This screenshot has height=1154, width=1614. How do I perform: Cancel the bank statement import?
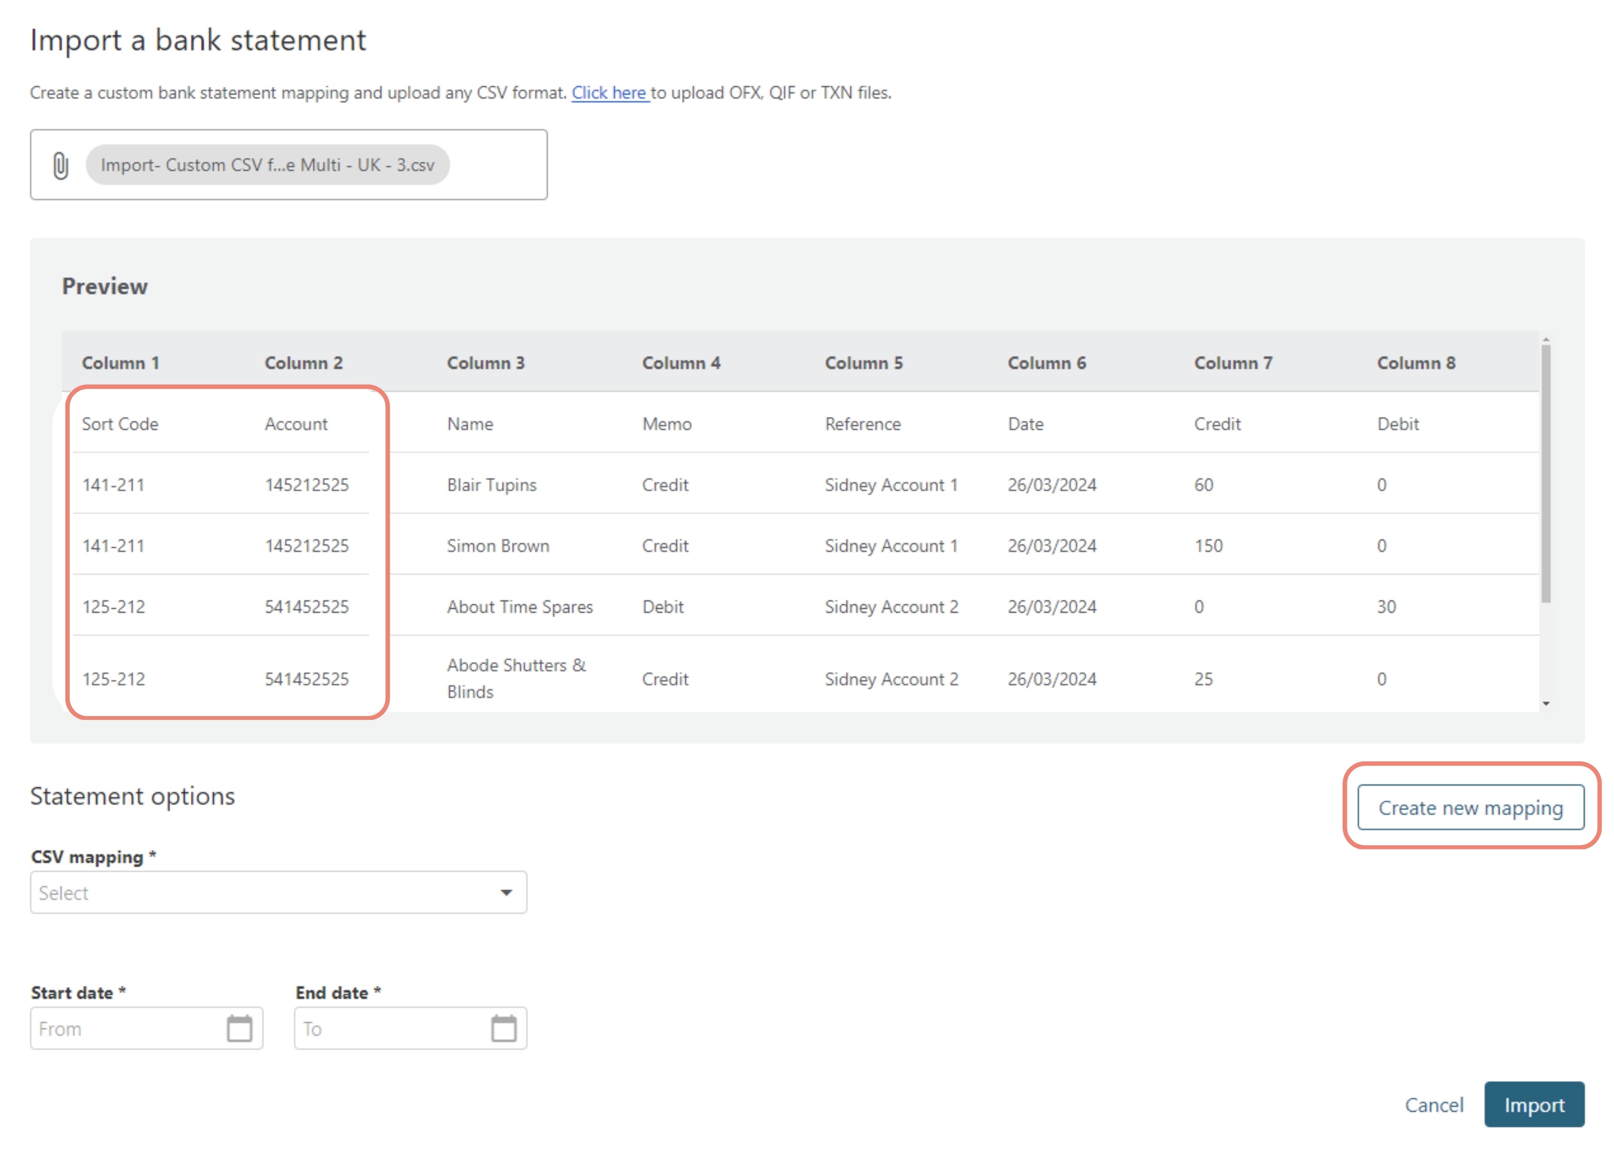click(1434, 1105)
